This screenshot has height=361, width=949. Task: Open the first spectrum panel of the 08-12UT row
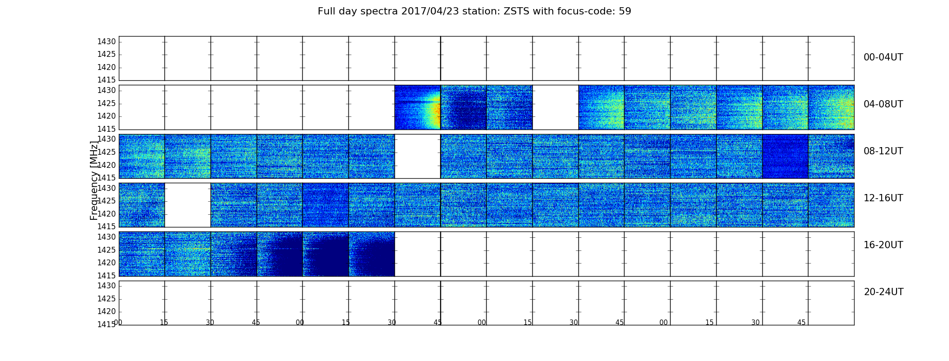pos(141,156)
